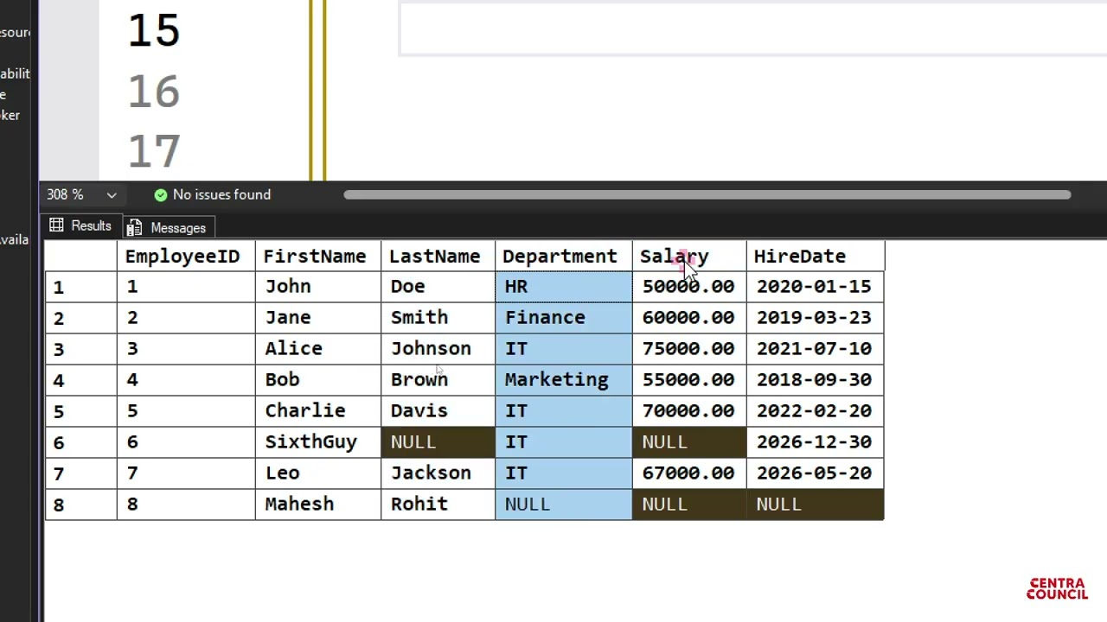Viewport: 1107px width, 622px height.
Task: Click the Jane first name cell
Action: point(318,318)
